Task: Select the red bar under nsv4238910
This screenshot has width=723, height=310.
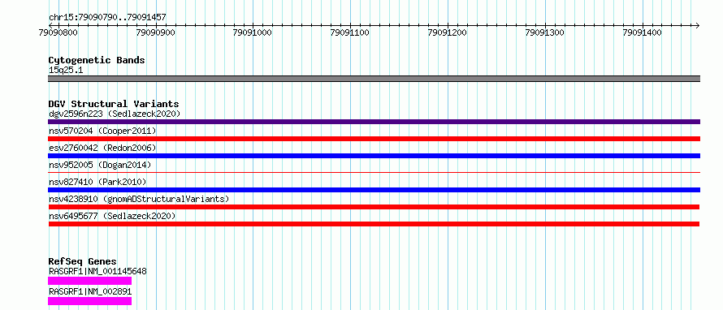Action: 374,207
